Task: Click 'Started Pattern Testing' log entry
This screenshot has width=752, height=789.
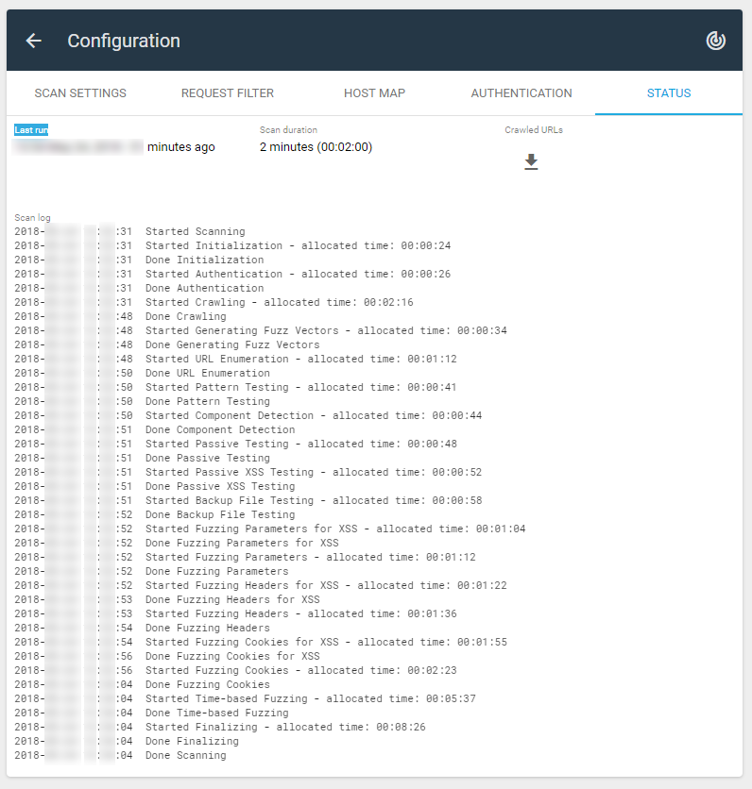Action: pos(300,387)
